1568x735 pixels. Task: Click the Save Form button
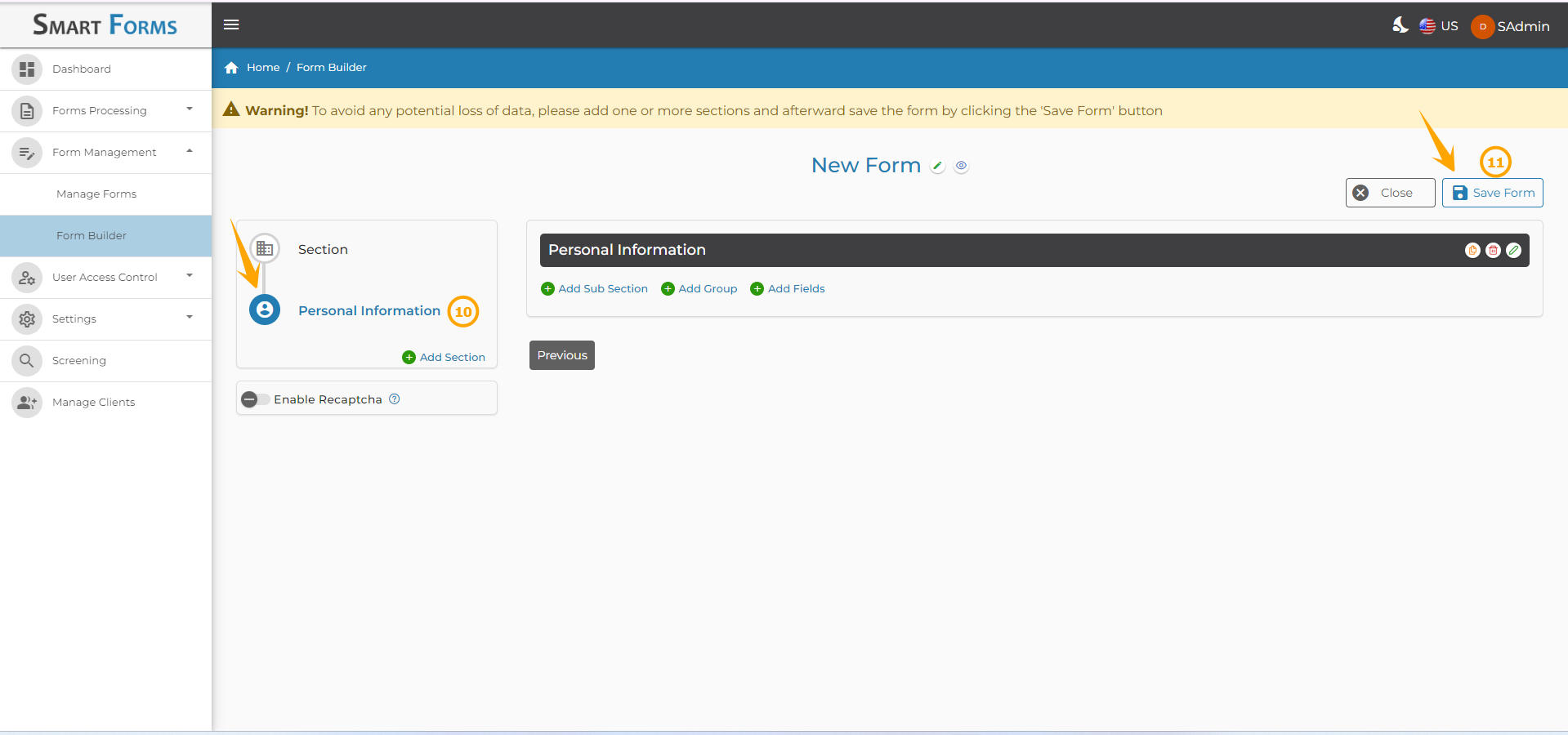(1492, 193)
